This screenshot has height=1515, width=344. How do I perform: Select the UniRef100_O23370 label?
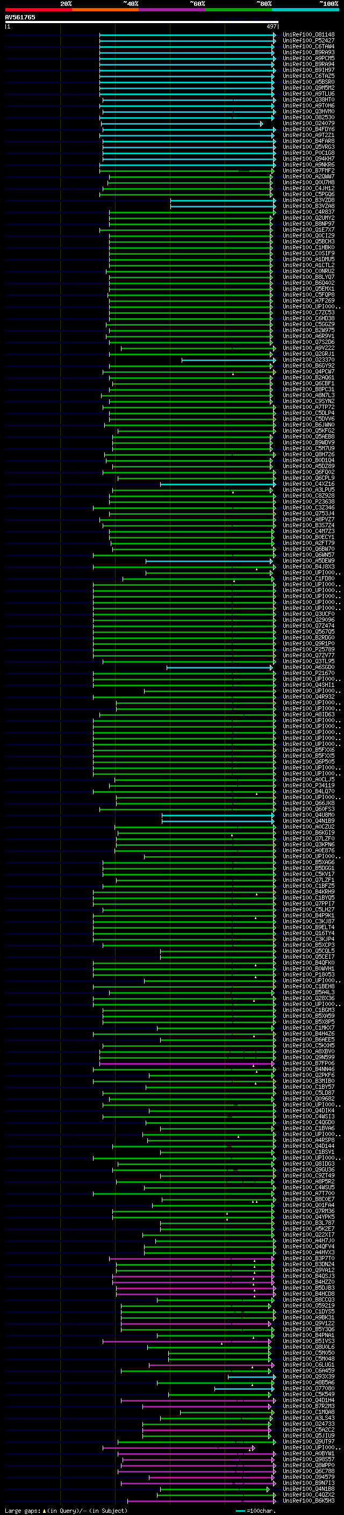click(308, 360)
